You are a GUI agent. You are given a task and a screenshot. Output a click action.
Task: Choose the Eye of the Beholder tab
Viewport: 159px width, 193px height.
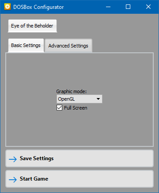point(32,26)
